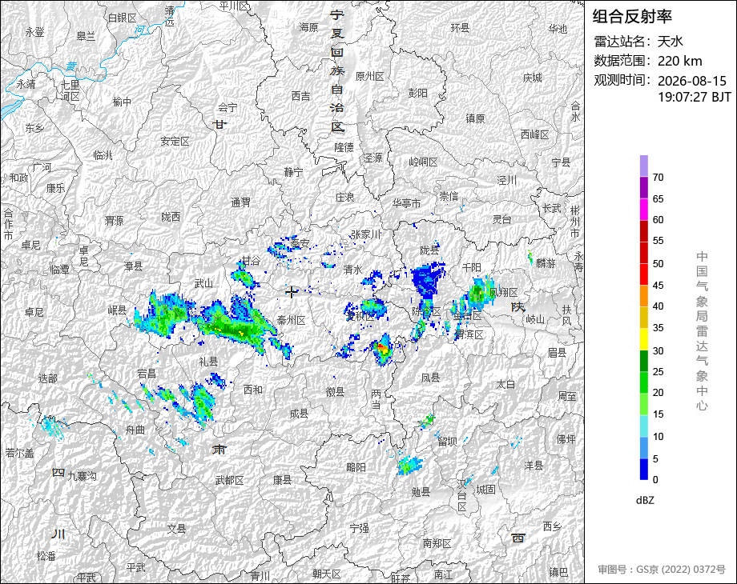The height and width of the screenshot is (584, 737).
Task: Click the yellow 30 dBZ legend band
Action: [644, 339]
